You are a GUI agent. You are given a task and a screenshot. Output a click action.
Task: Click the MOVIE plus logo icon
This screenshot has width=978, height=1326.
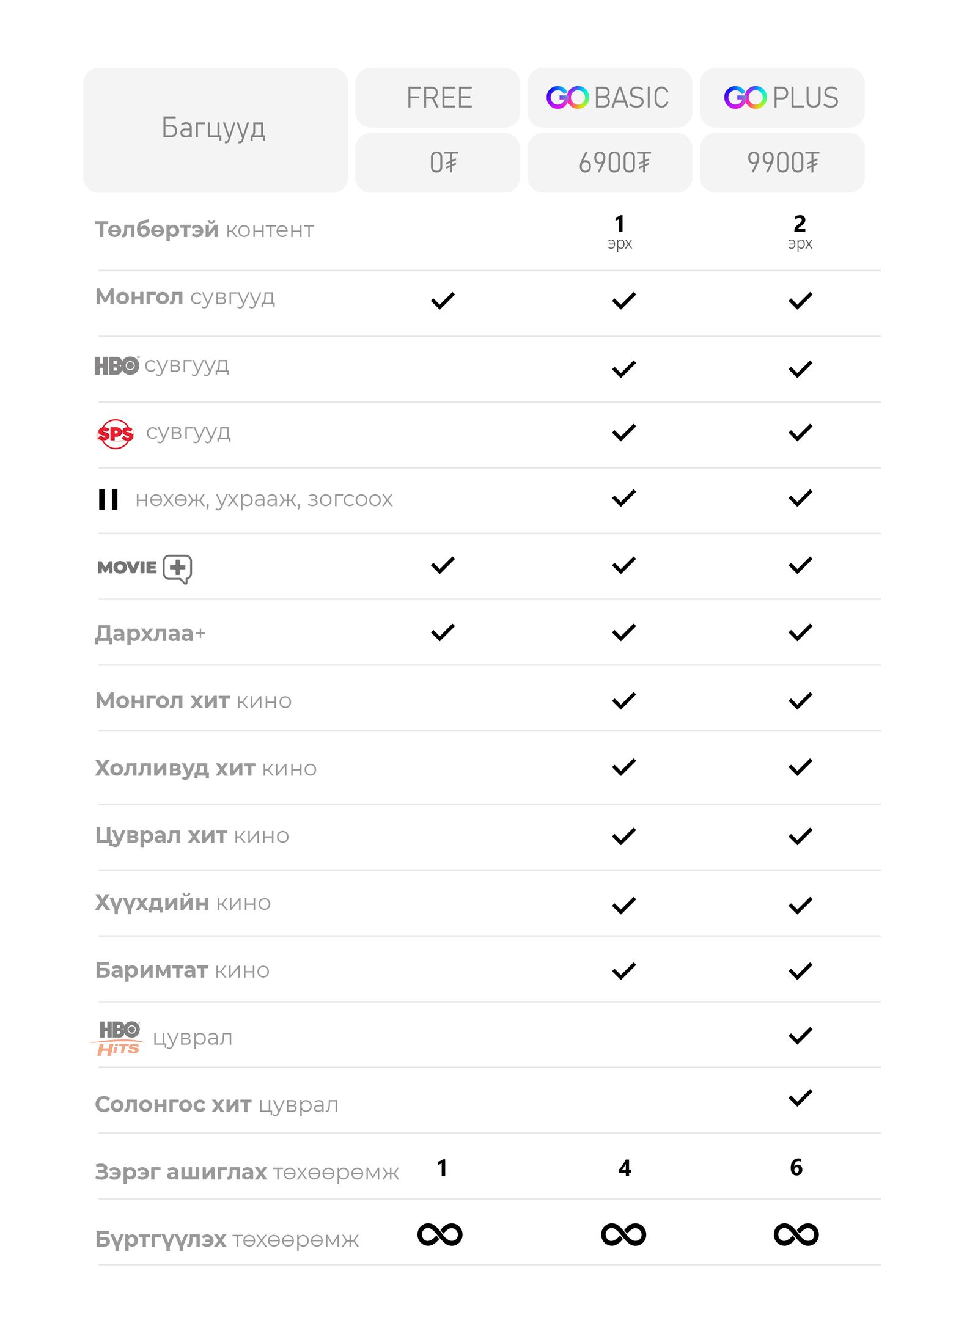145,568
